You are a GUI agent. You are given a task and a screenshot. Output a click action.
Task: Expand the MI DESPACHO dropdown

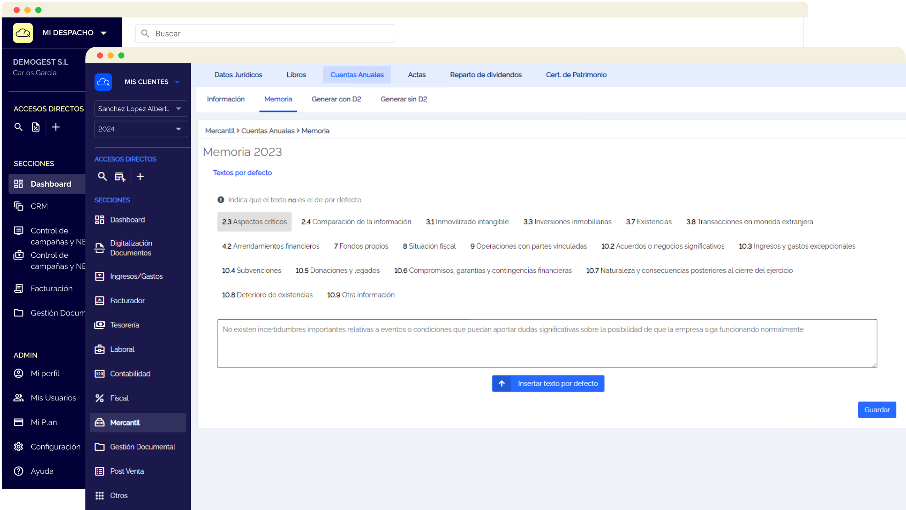coord(104,33)
